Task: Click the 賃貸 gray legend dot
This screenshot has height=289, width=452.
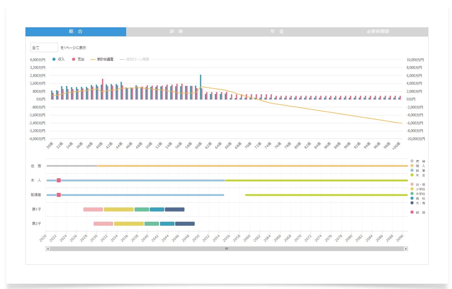Action: [412, 161]
